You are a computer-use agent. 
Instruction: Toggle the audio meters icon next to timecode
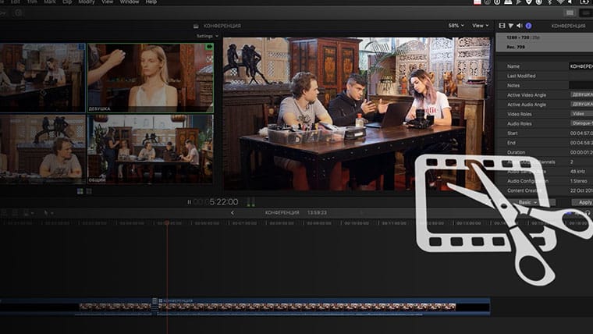(250, 202)
